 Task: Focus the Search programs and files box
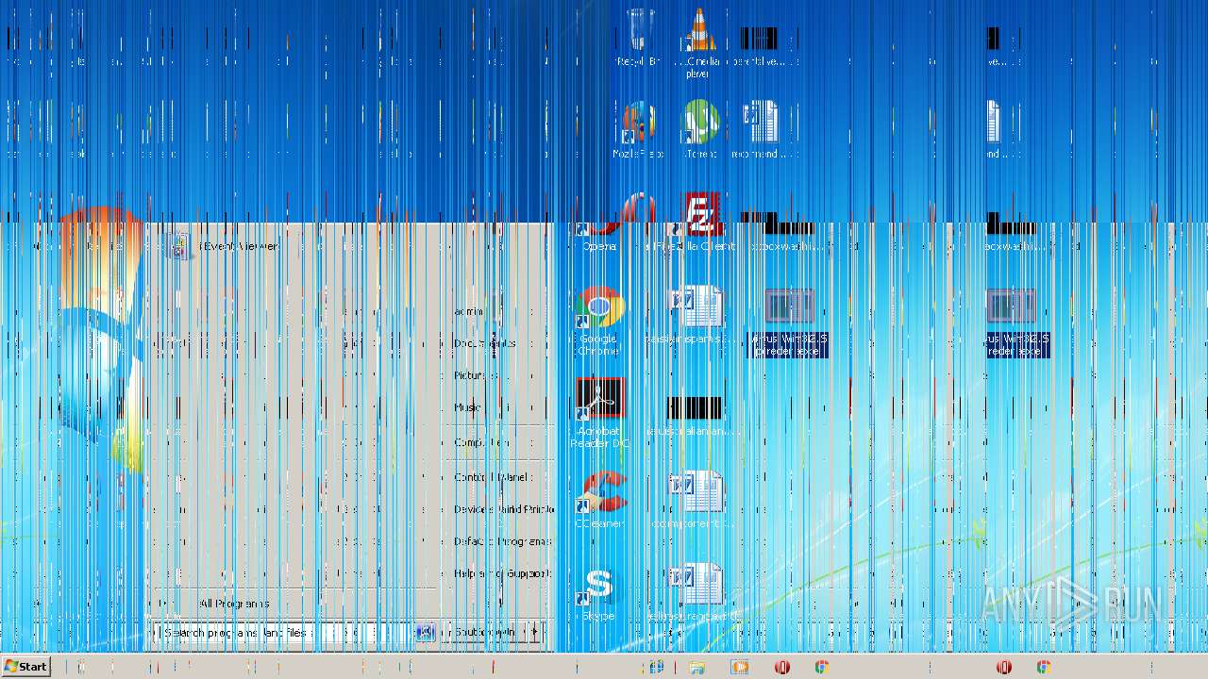(x=283, y=633)
